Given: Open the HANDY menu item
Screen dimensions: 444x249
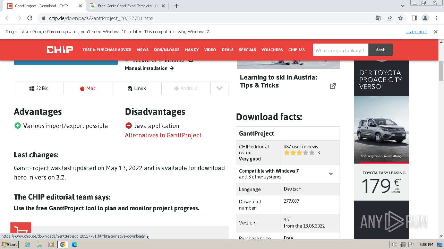Looking at the screenshot, I should point(191,50).
